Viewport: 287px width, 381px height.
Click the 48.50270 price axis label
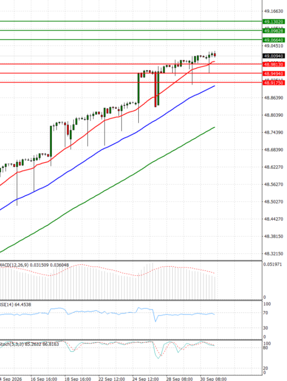274,202
